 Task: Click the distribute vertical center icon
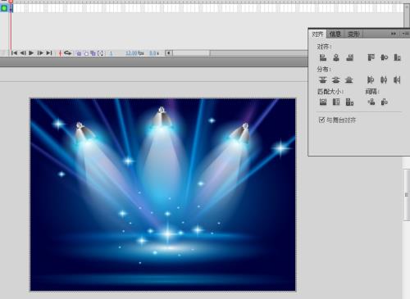pos(335,79)
